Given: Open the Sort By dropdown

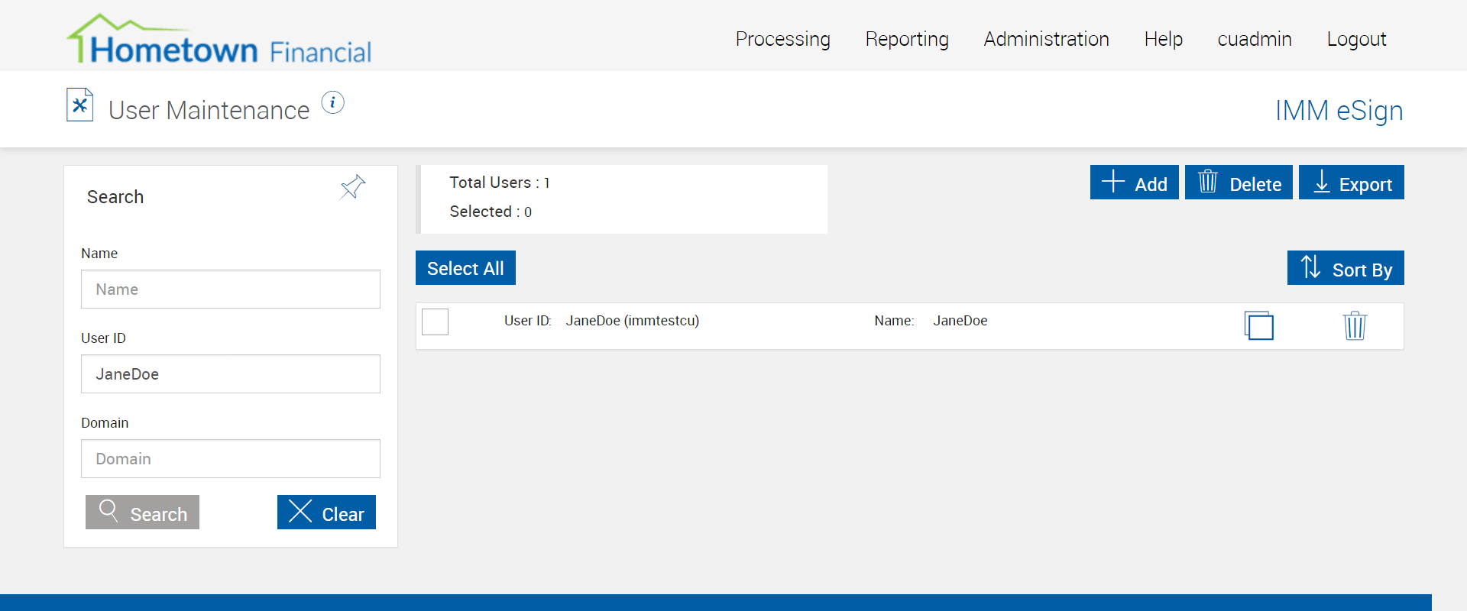Looking at the screenshot, I should [1345, 268].
